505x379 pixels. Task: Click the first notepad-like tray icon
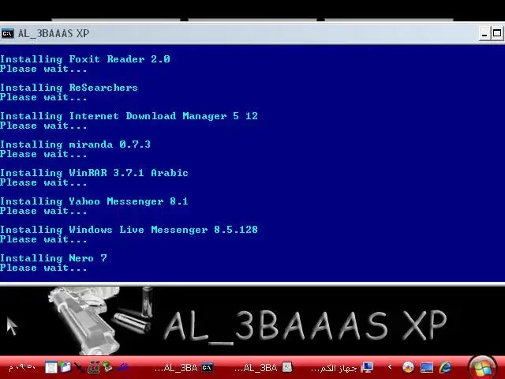tap(50, 367)
